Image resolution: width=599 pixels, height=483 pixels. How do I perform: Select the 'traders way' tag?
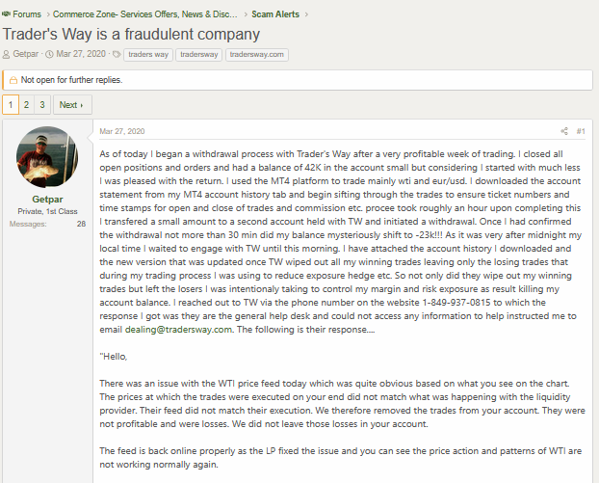coord(148,55)
